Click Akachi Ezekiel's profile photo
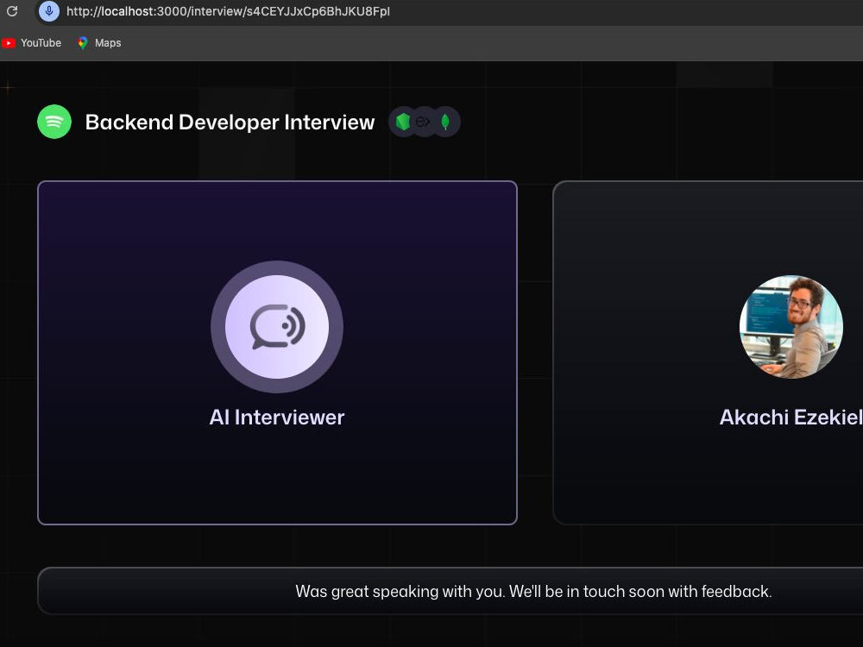The height and width of the screenshot is (647, 863). pos(791,327)
